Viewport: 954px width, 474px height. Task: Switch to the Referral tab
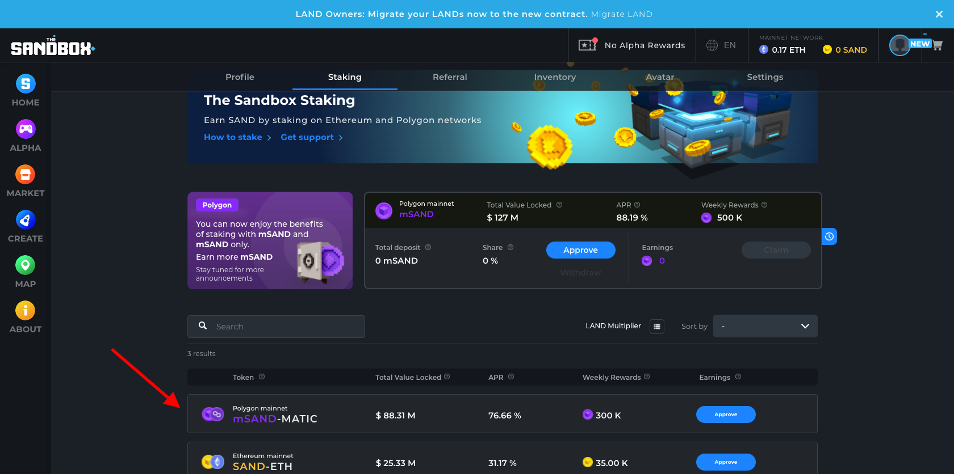[450, 77]
